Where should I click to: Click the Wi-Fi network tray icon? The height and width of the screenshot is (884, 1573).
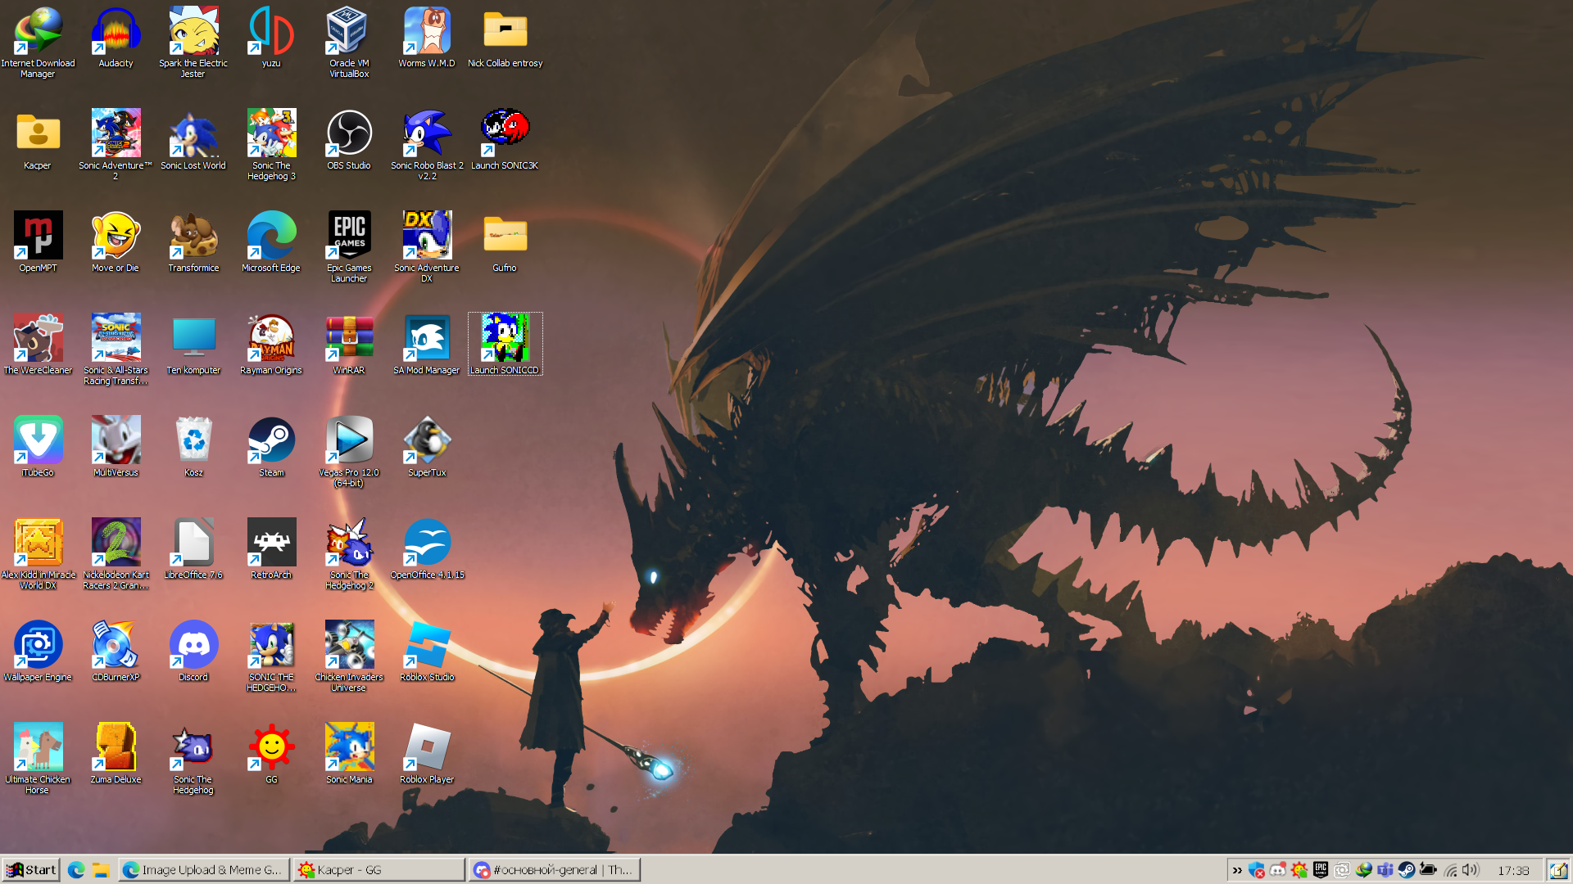coord(1449,870)
